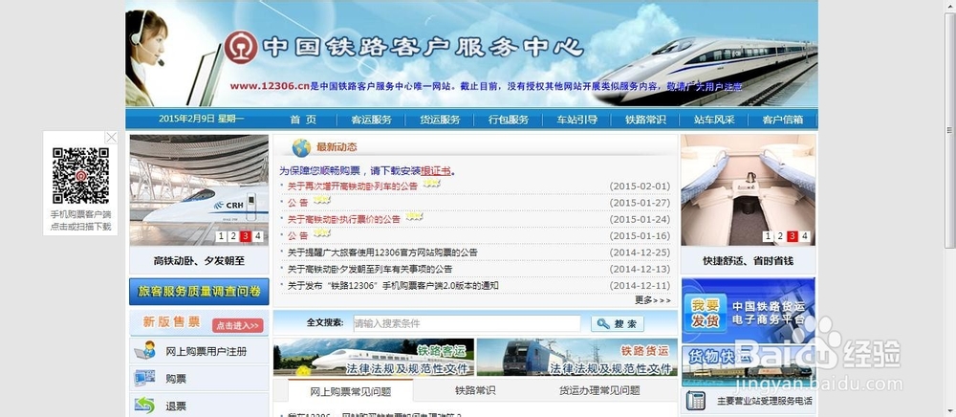
Task: Close the QR code floating panel
Action: pyautogui.click(x=111, y=137)
